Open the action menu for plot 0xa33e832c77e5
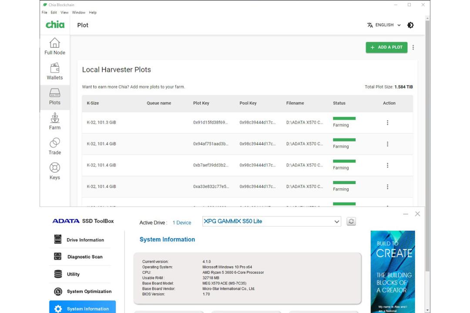The image size is (470, 313). pyautogui.click(x=388, y=186)
